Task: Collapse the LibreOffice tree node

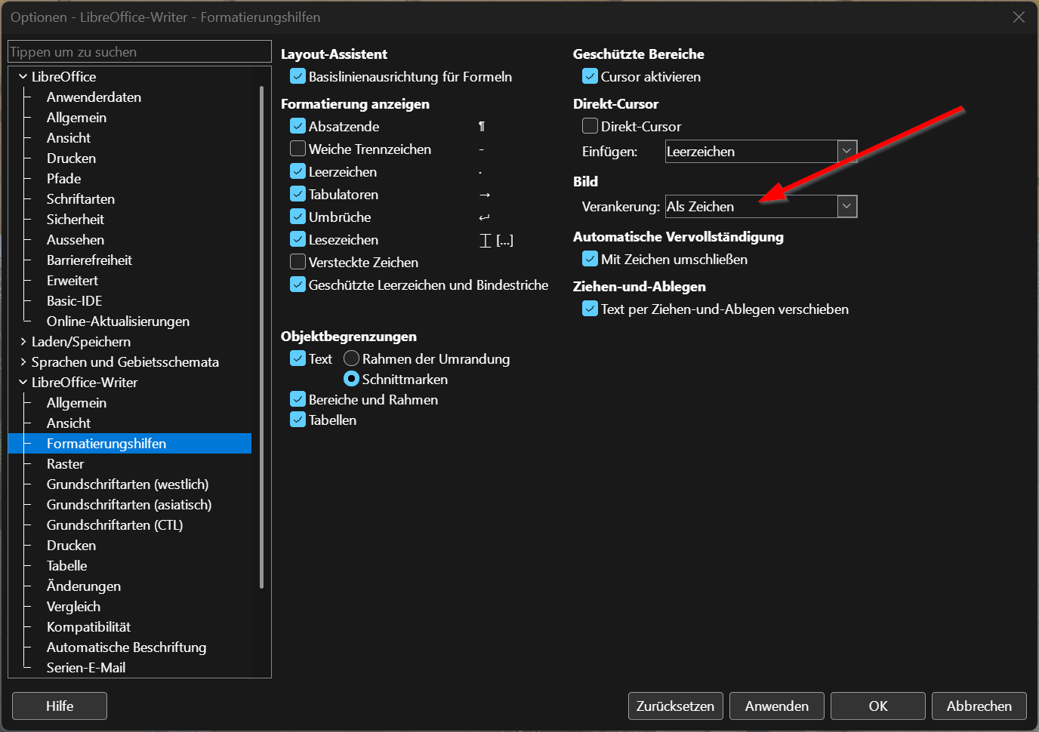Action: [23, 77]
